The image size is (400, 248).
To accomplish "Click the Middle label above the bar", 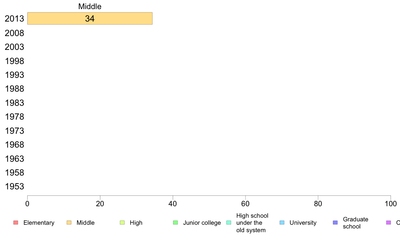I will (90, 6).
